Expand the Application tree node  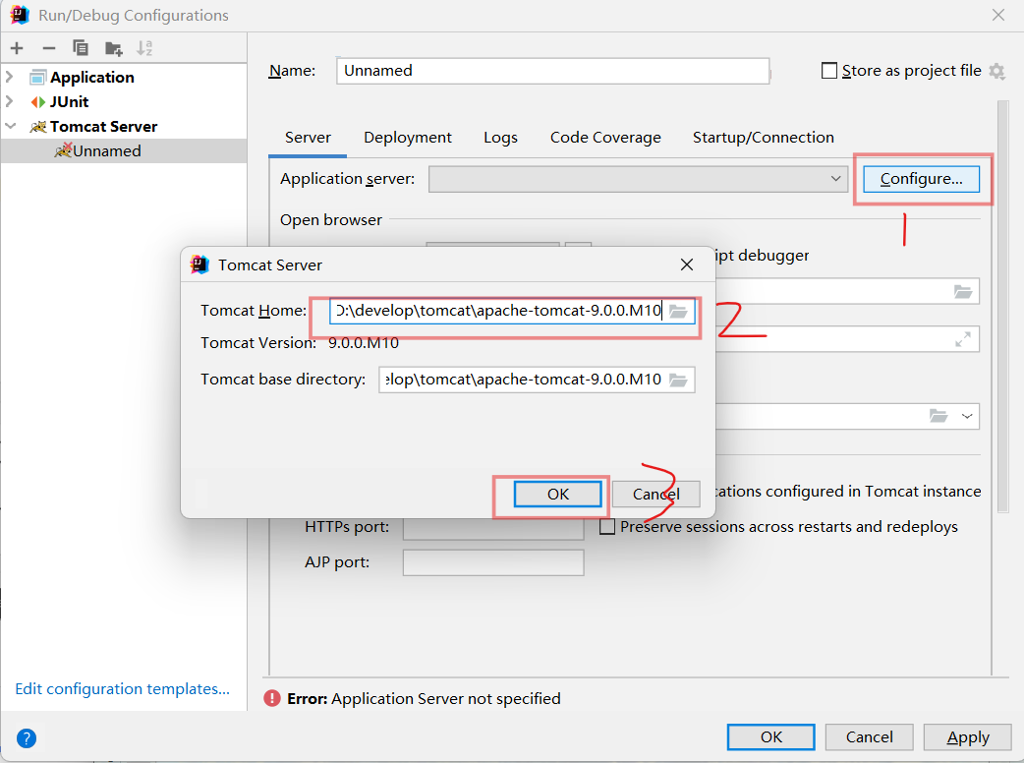tap(10, 77)
